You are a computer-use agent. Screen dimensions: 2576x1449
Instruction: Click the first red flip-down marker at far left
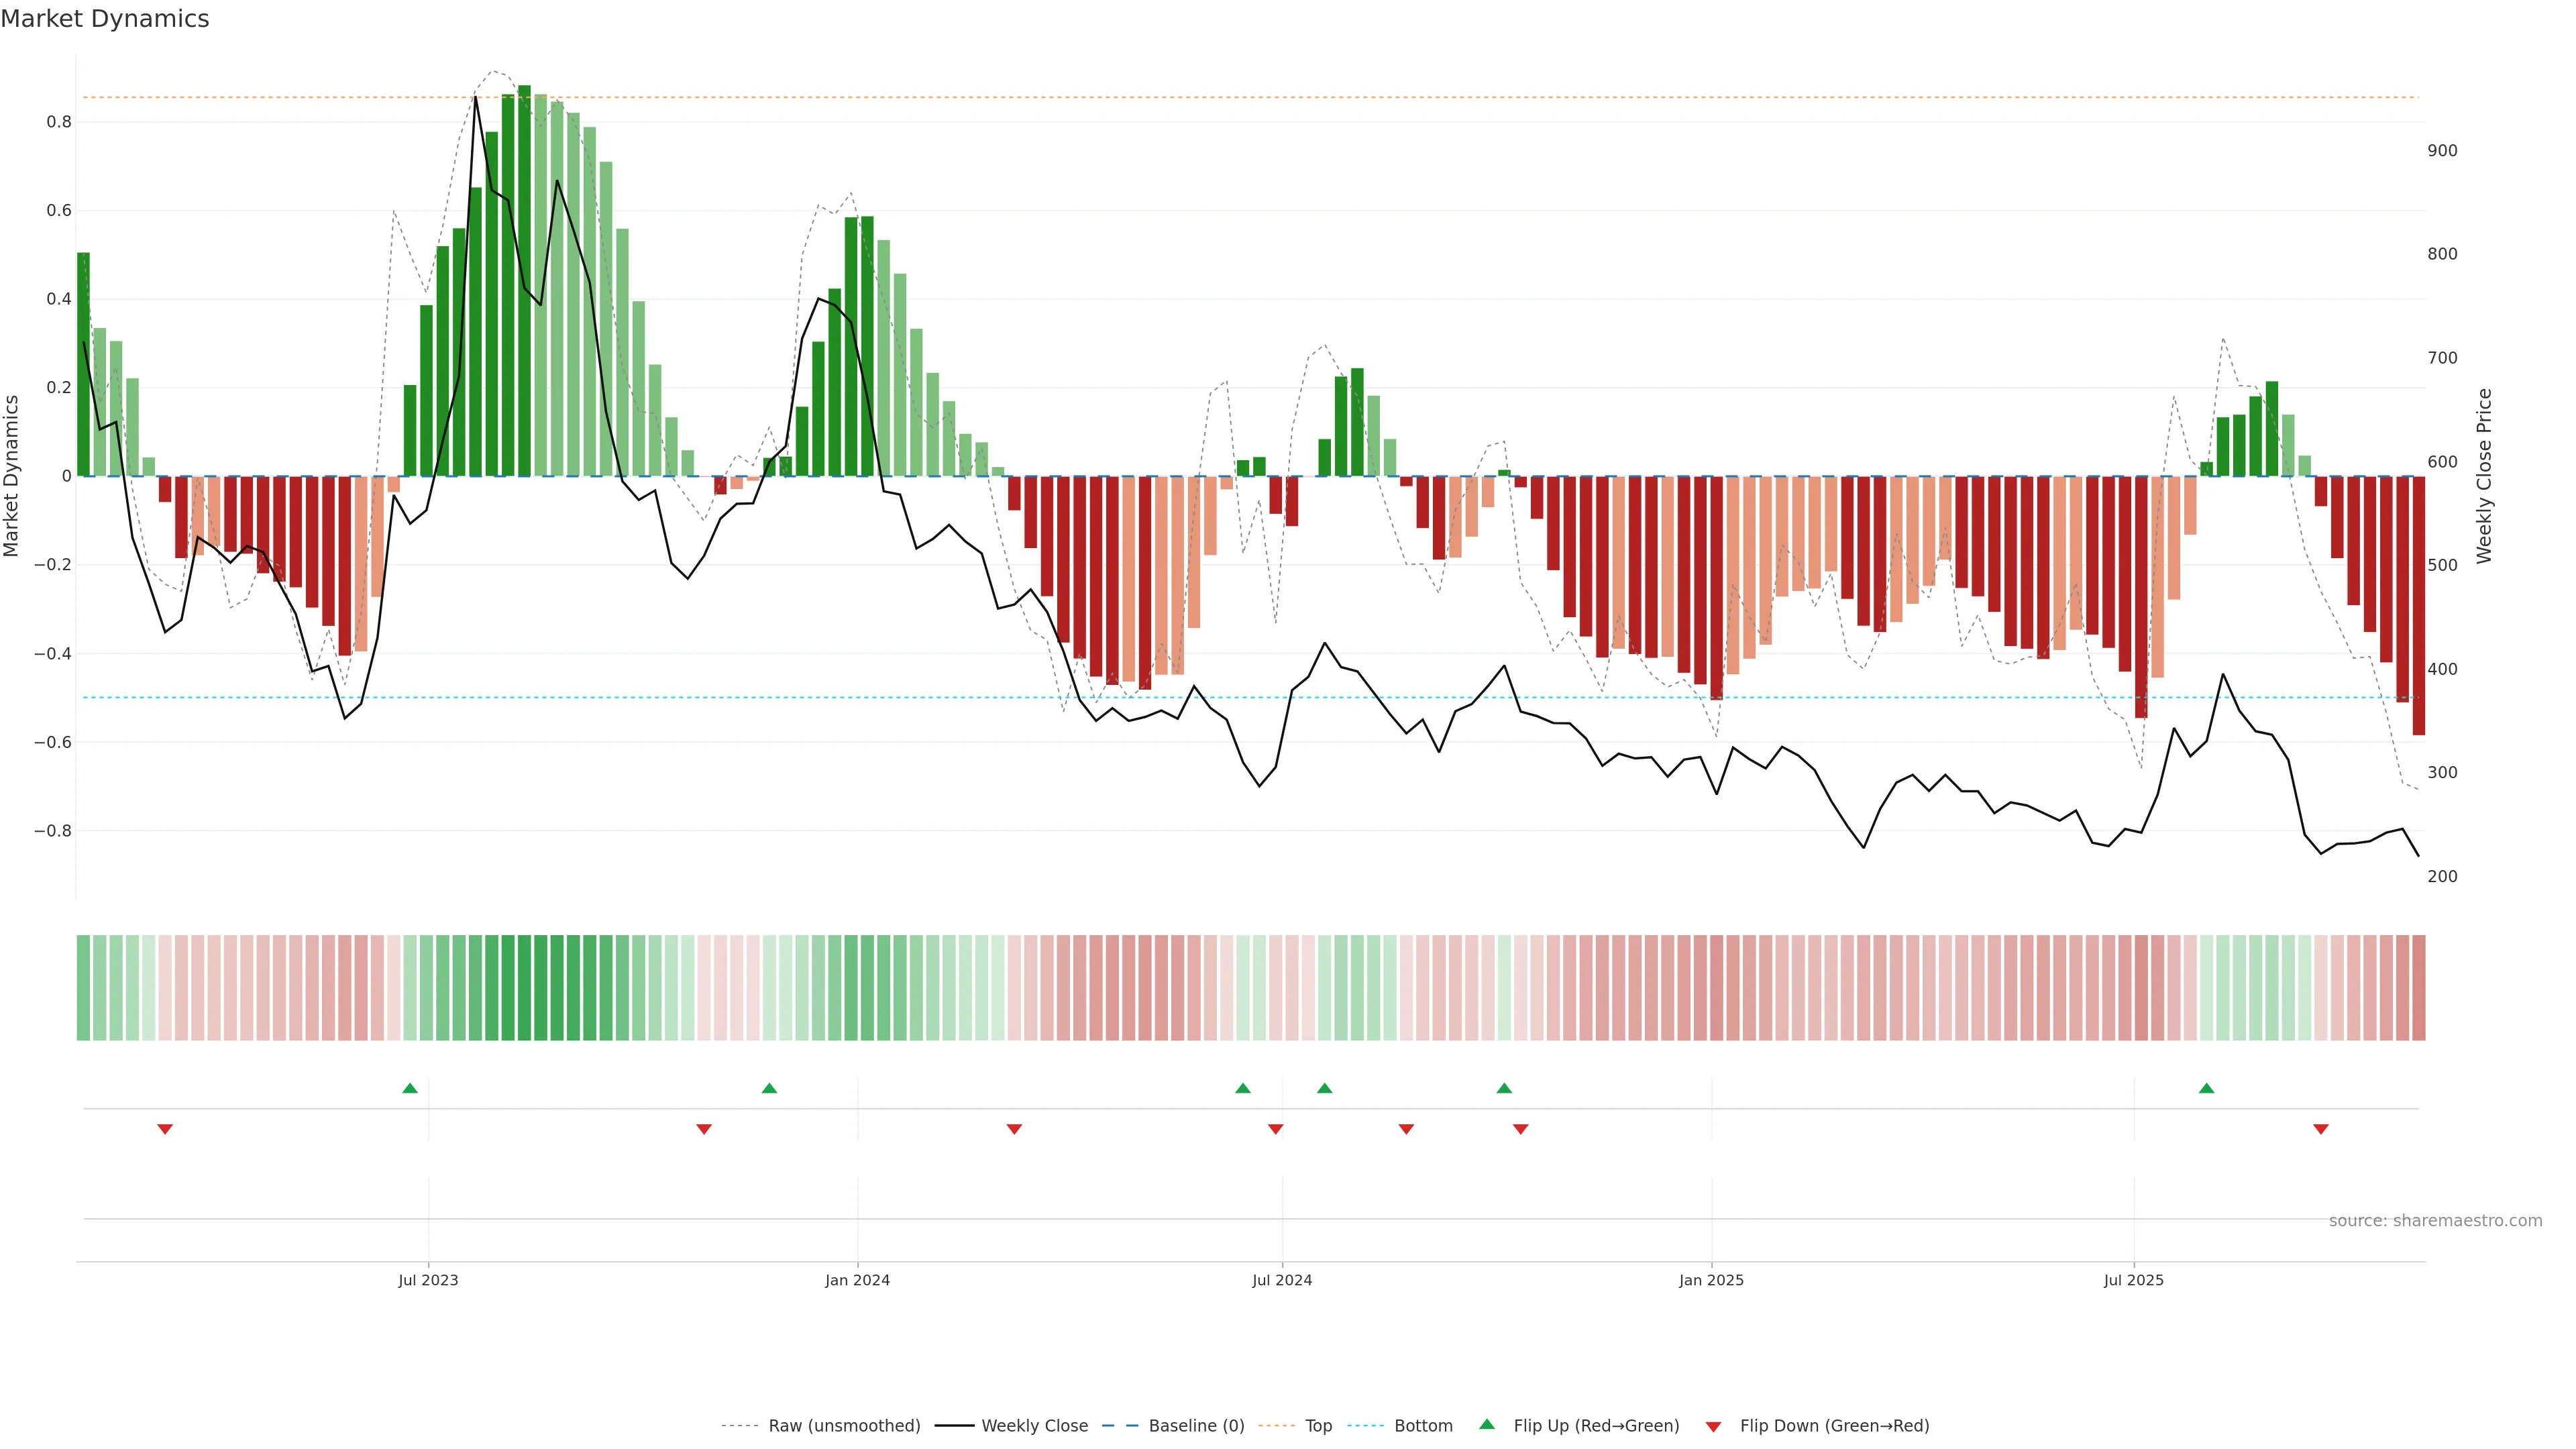165,1129
